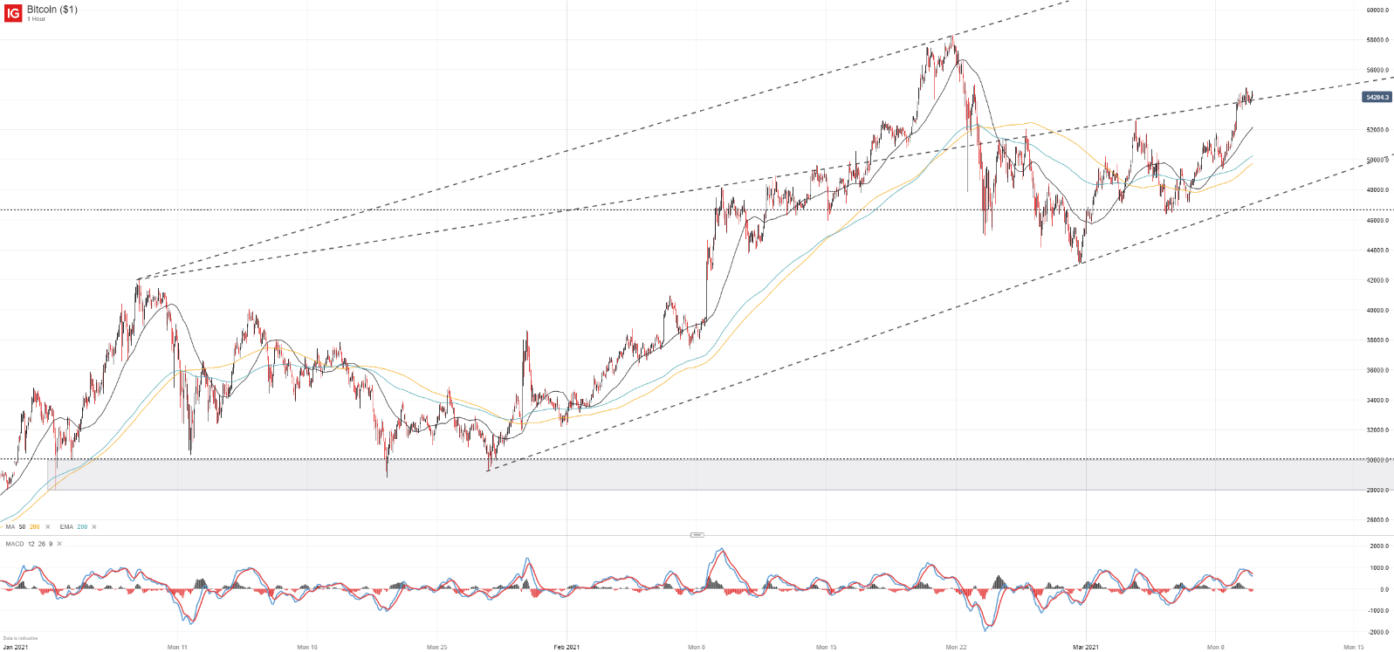Click the -2000.0 MACD axis label
The width and height of the screenshot is (1394, 652).
tap(1378, 632)
